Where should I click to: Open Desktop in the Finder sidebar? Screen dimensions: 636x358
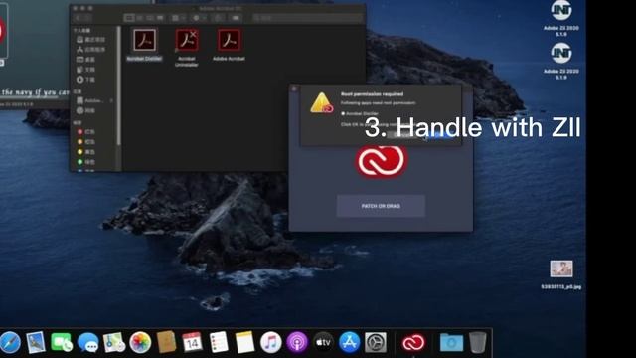pos(86,60)
